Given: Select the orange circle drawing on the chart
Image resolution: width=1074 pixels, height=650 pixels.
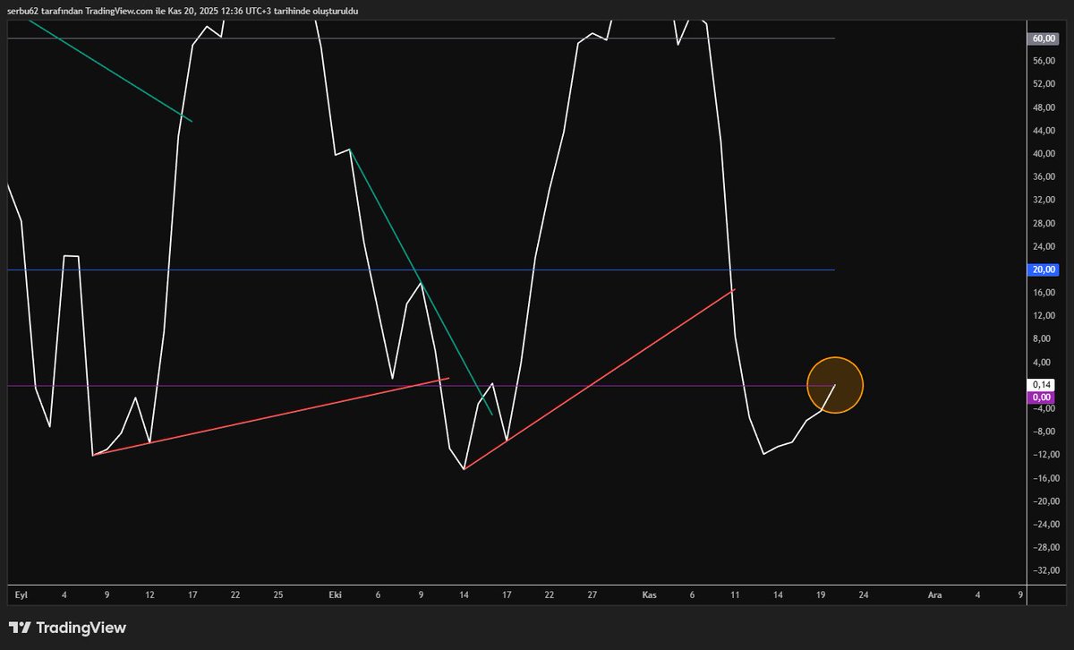Looking at the screenshot, I should tap(835, 385).
